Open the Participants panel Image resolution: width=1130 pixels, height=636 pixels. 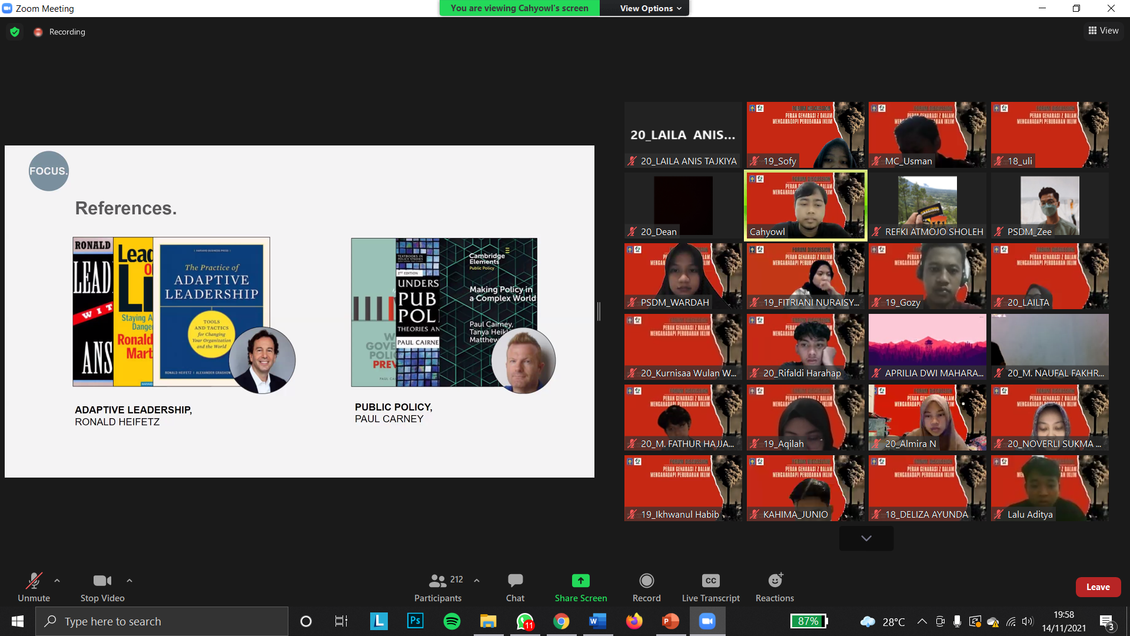[438, 587]
